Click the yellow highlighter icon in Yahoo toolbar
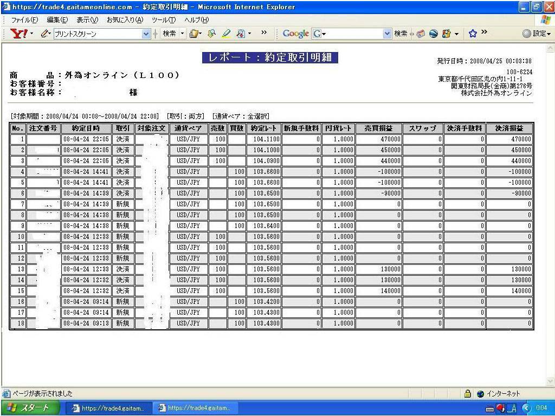This screenshot has width=555, height=416. pyautogui.click(x=227, y=34)
